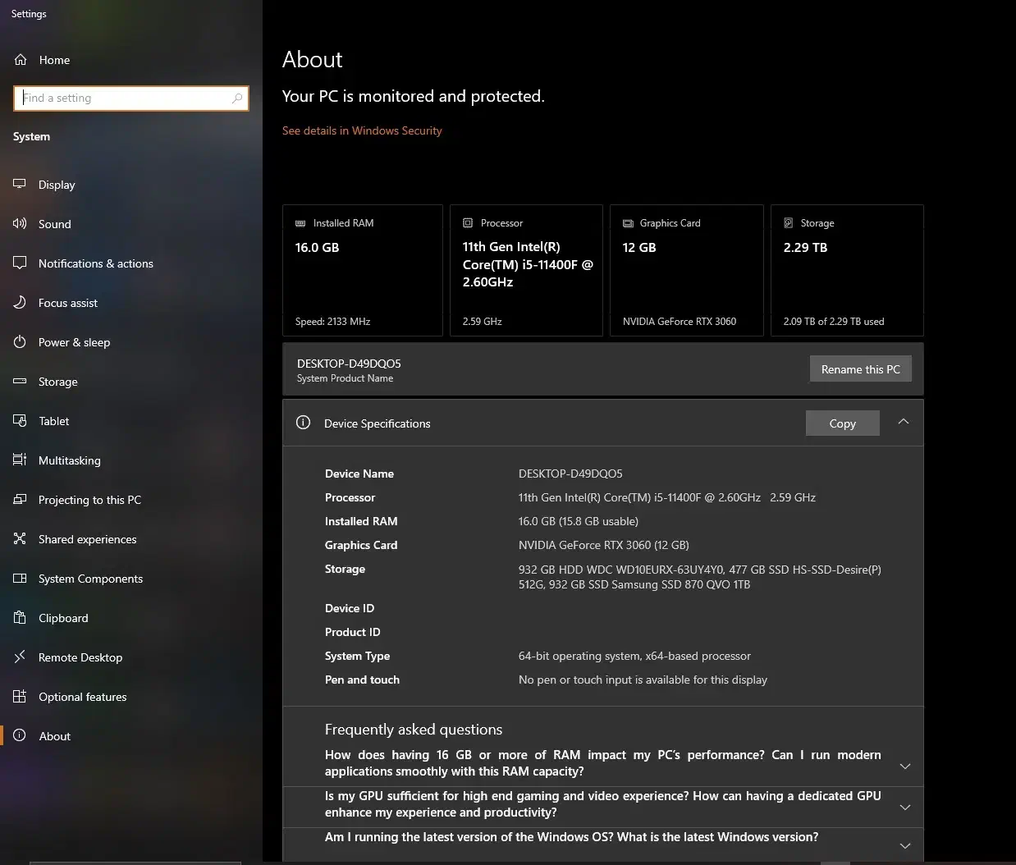
Task: Expand the latest Windows version question
Action: [x=904, y=845]
